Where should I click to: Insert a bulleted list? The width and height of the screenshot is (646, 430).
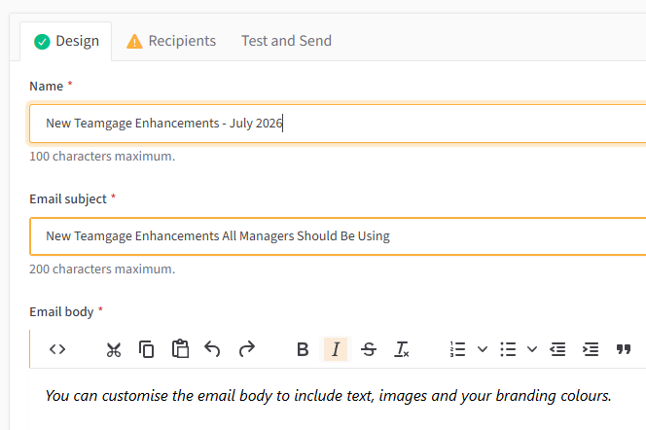[508, 349]
